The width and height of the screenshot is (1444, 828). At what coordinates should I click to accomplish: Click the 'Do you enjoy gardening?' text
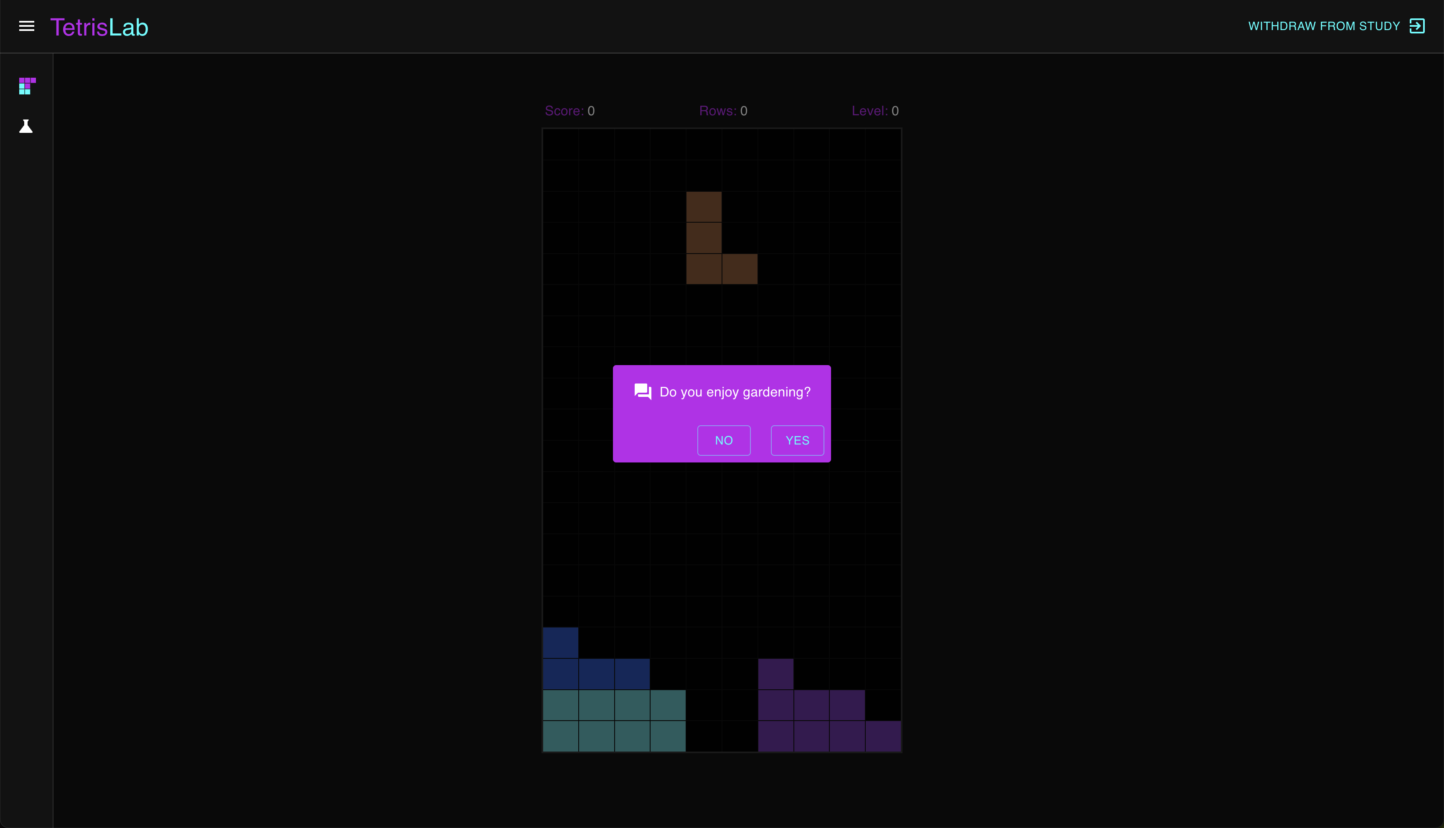click(x=735, y=392)
